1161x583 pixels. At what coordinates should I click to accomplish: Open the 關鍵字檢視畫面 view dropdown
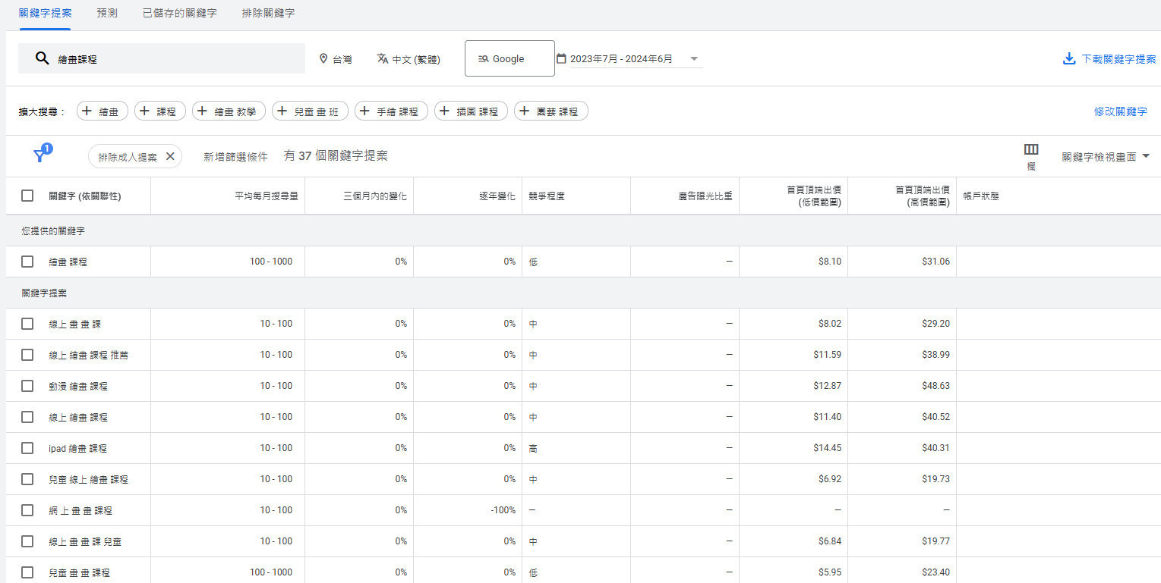point(1106,157)
